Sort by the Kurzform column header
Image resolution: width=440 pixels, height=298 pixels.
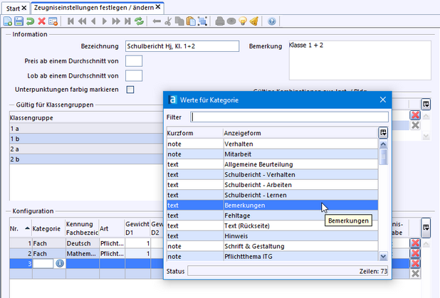pos(195,133)
